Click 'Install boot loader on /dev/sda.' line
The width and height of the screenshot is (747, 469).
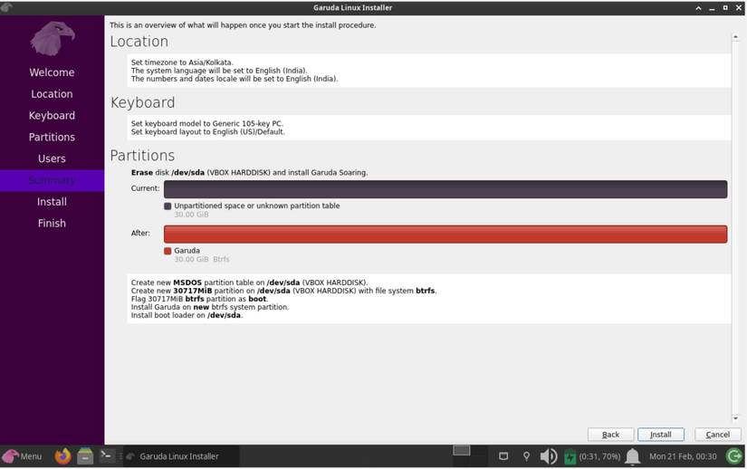tap(187, 315)
